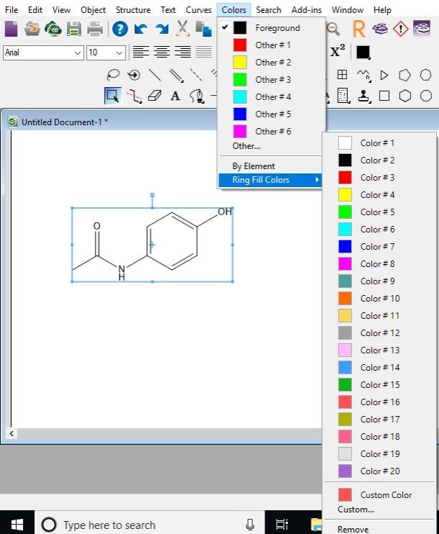This screenshot has height=534, width=439.
Task: Toggle justified text alignment
Action: coord(203,52)
